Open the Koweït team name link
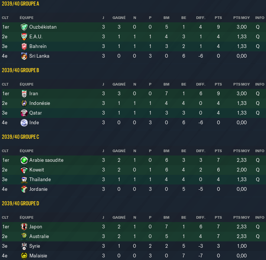 37,170
